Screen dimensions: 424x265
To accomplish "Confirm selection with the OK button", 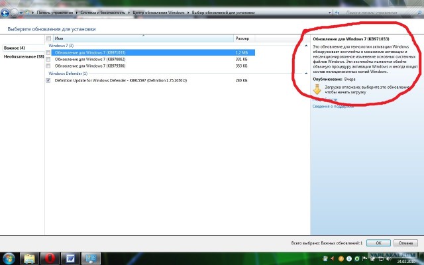I will [x=378, y=243].
